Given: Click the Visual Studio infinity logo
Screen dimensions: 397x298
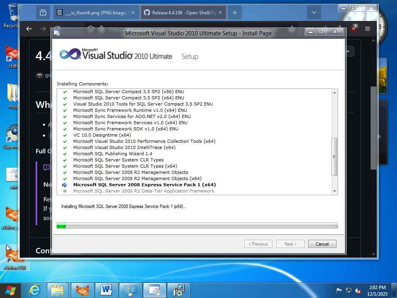Looking at the screenshot, I should (70, 54).
